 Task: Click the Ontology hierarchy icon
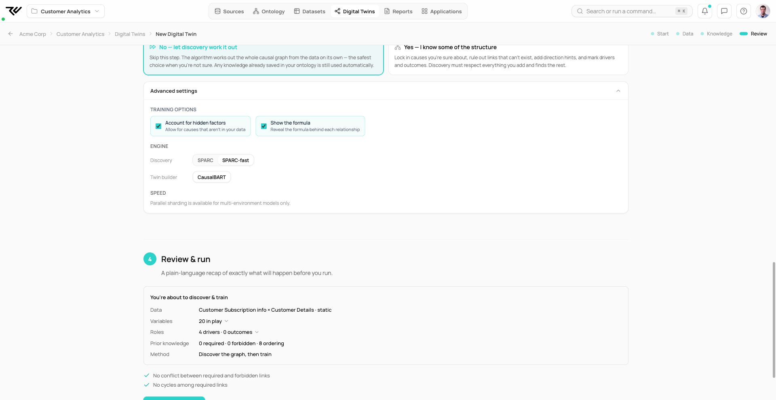[x=256, y=11]
